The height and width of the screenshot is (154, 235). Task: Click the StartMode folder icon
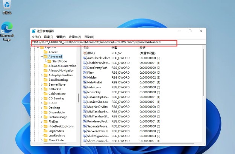pos(49,61)
